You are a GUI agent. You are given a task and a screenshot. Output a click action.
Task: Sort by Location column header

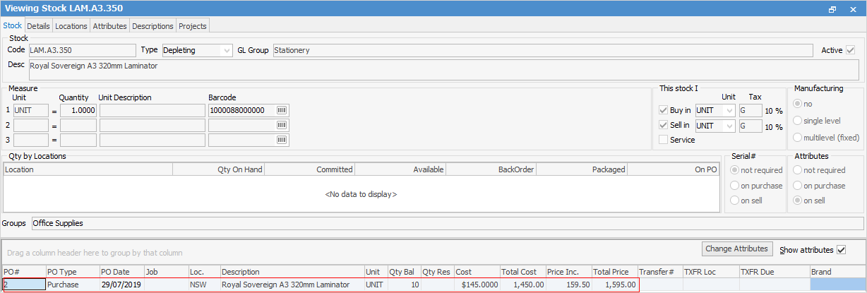click(88, 169)
